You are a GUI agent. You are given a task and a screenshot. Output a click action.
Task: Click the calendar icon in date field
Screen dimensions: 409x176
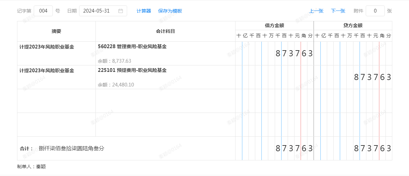pos(121,11)
